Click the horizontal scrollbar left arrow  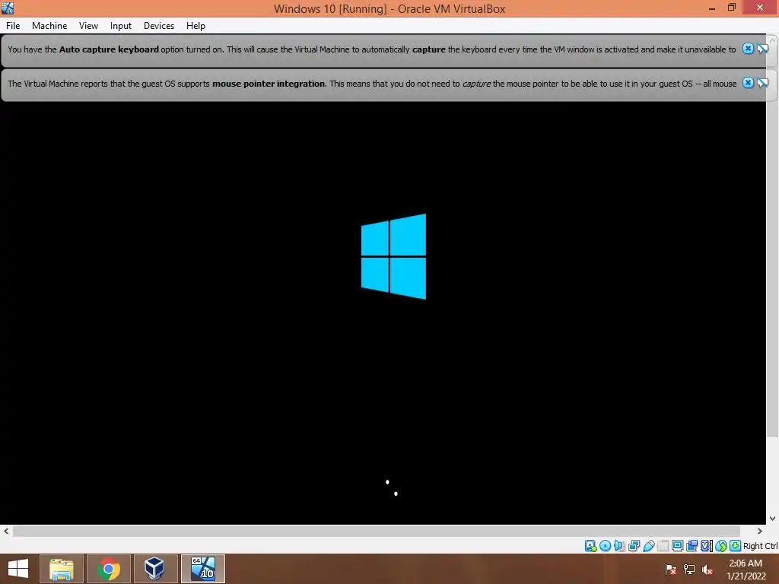[x=6, y=531]
